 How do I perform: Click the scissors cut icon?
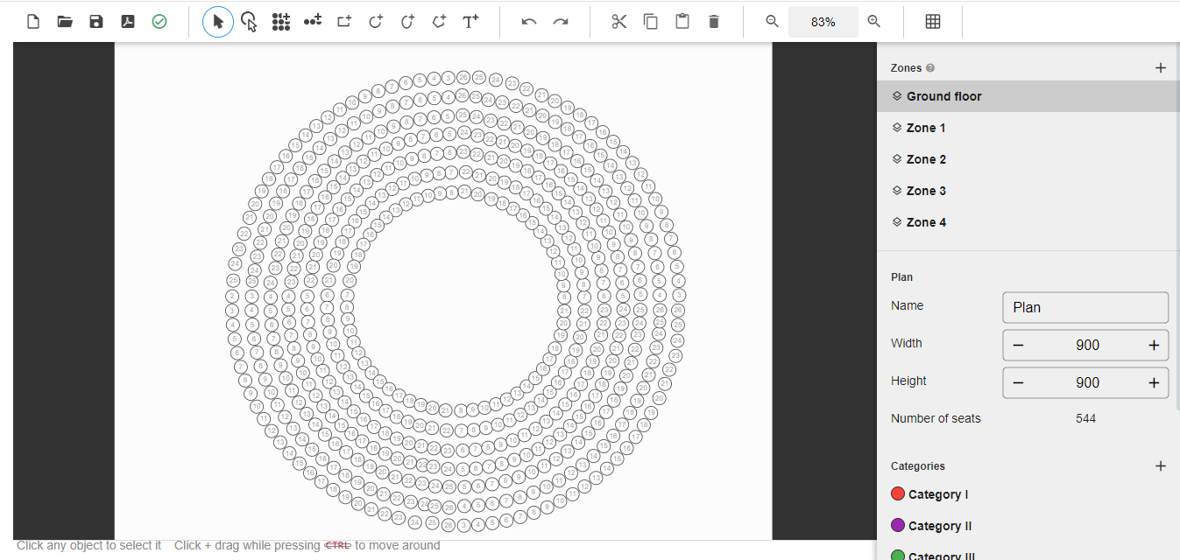(x=619, y=22)
